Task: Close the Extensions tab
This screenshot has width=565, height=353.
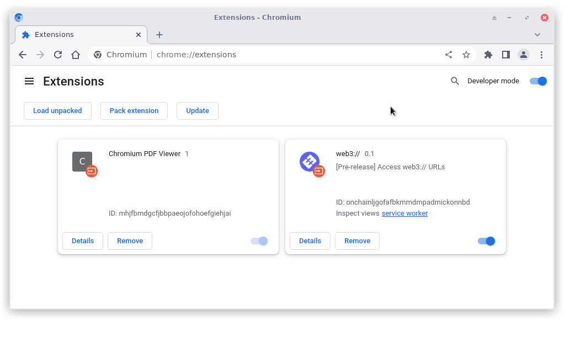Action: tap(138, 35)
